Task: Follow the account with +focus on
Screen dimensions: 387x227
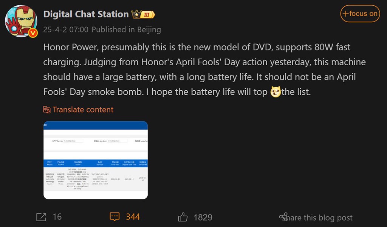Action: click(360, 14)
